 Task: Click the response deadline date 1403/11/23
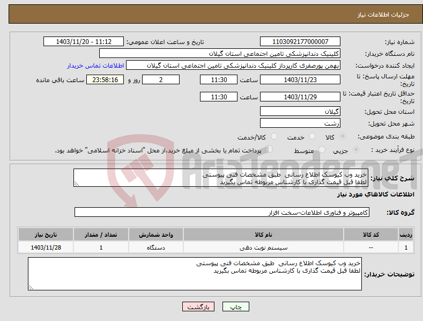click(300, 79)
